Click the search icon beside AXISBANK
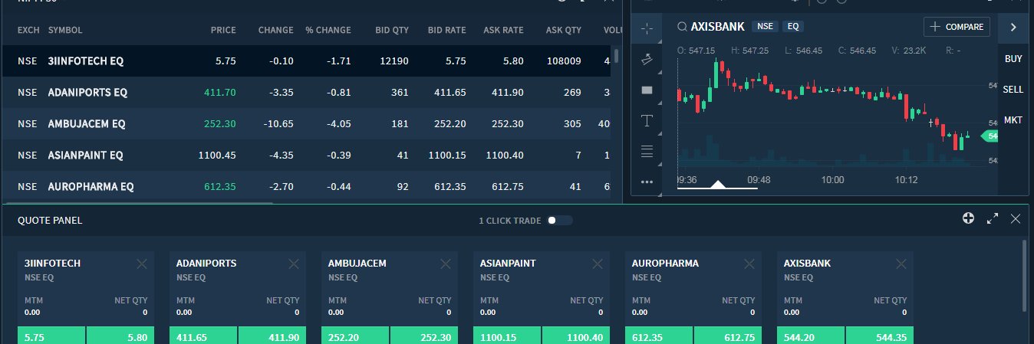 [681, 27]
